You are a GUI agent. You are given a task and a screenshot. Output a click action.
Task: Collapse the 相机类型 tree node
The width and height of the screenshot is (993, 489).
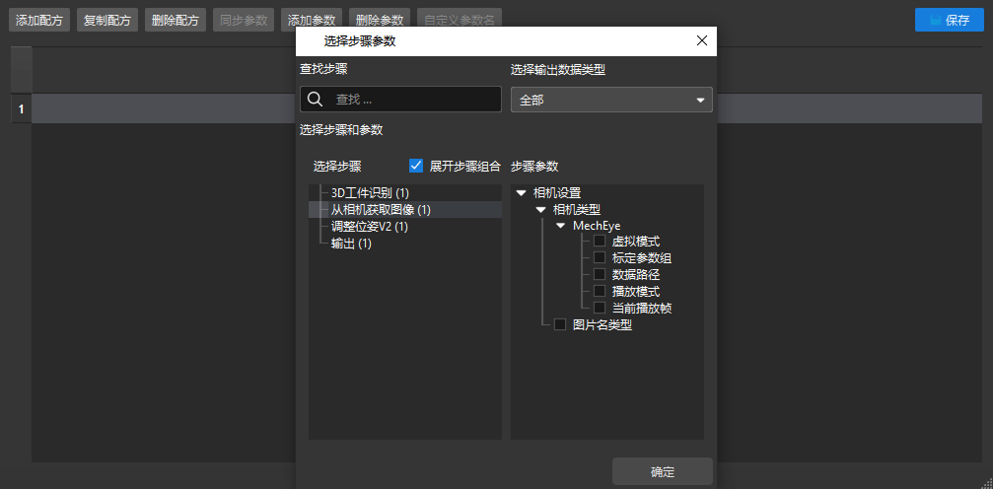(540, 210)
